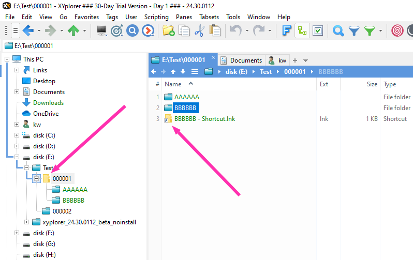This screenshot has width=413, height=260.
Task: Click the Hotlist target icon
Action: 117,31
